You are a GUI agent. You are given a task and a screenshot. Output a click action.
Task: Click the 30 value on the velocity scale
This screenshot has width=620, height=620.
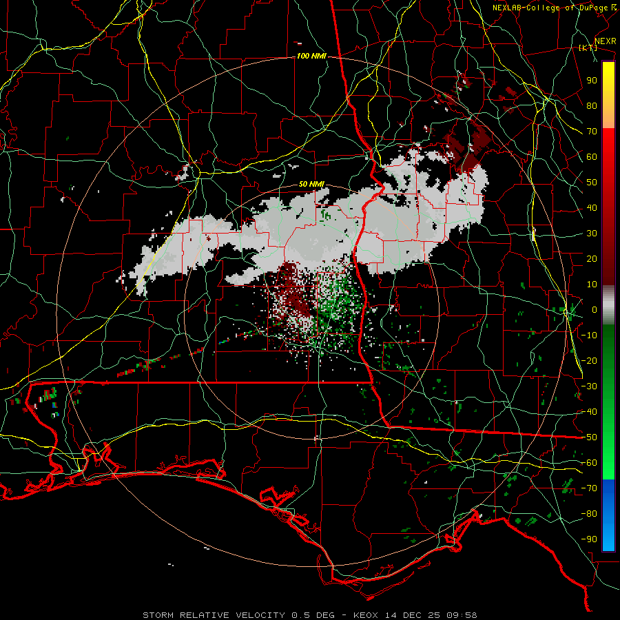coord(592,234)
